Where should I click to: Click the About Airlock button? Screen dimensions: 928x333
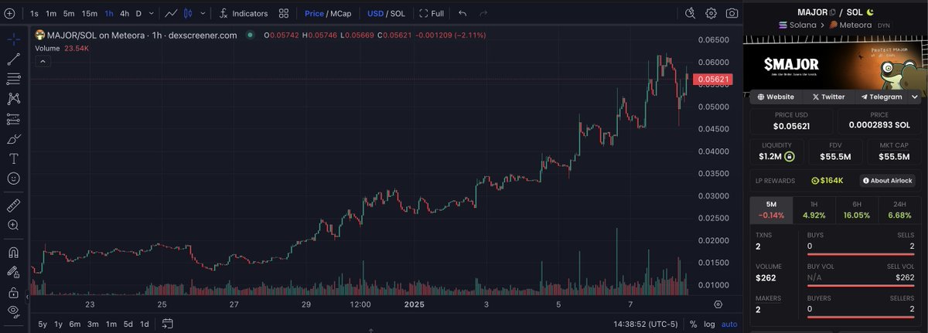click(x=886, y=181)
